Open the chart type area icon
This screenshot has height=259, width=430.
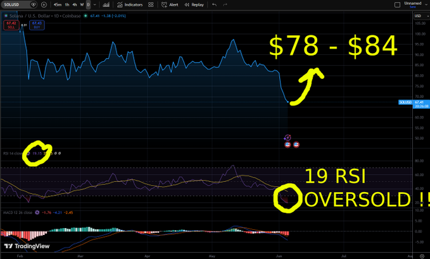pyautogui.click(x=106, y=4)
